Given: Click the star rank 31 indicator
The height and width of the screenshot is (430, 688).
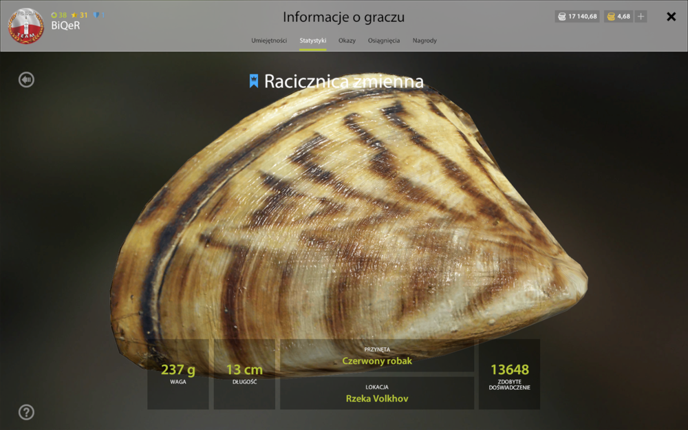Looking at the screenshot, I should [79, 15].
